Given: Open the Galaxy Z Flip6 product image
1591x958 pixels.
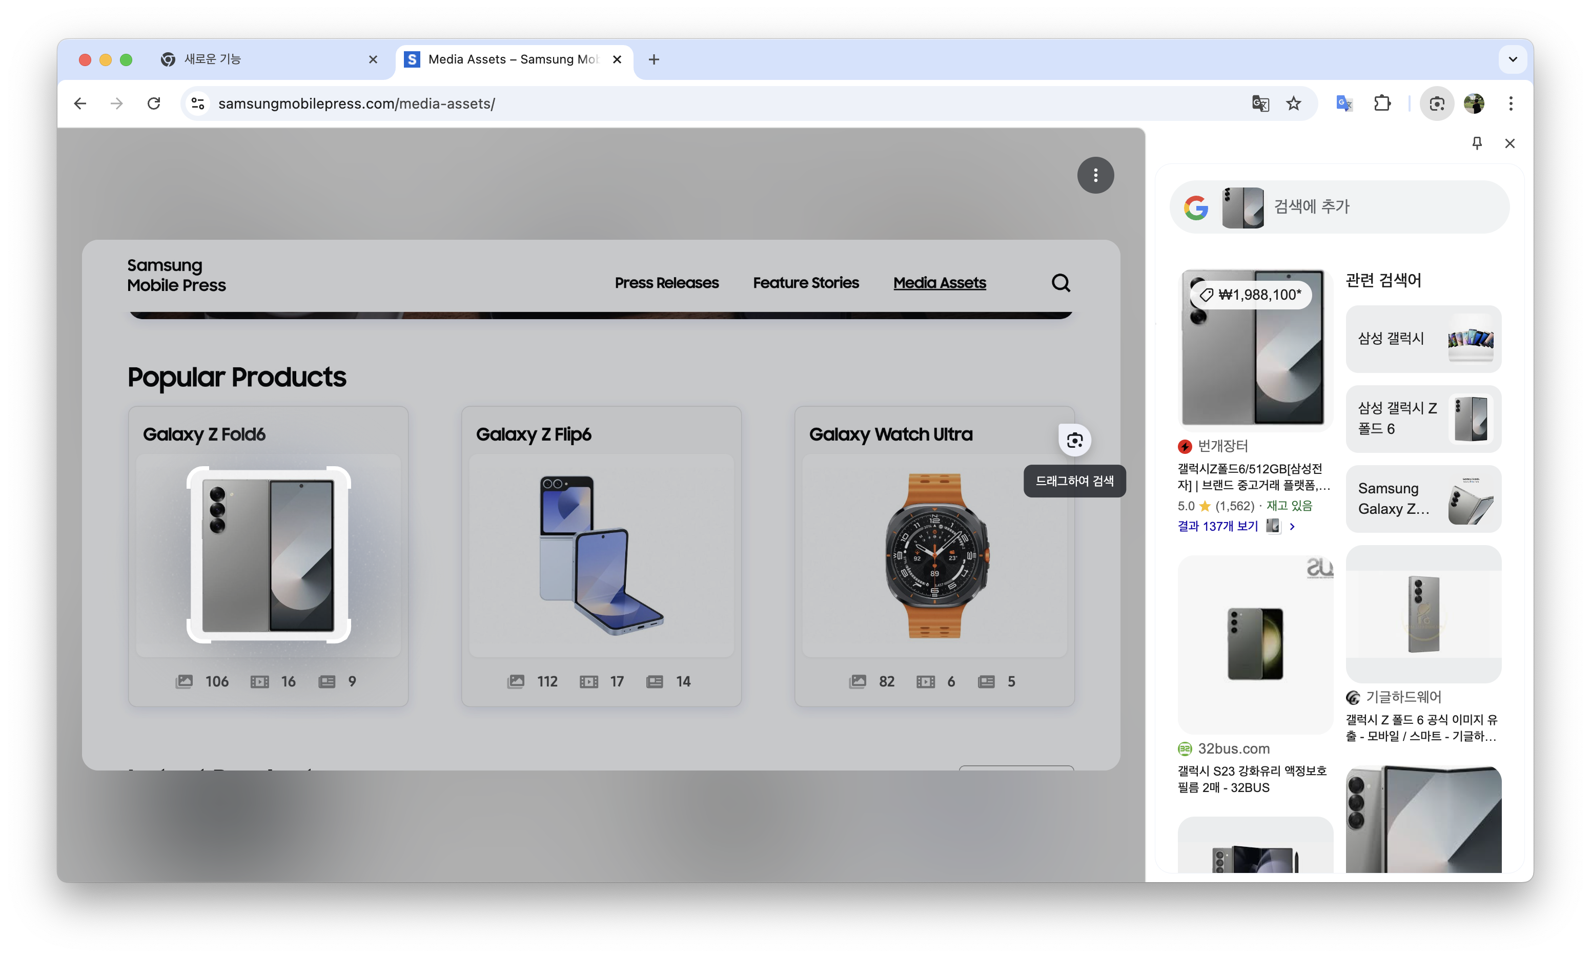Looking at the screenshot, I should pos(601,555).
